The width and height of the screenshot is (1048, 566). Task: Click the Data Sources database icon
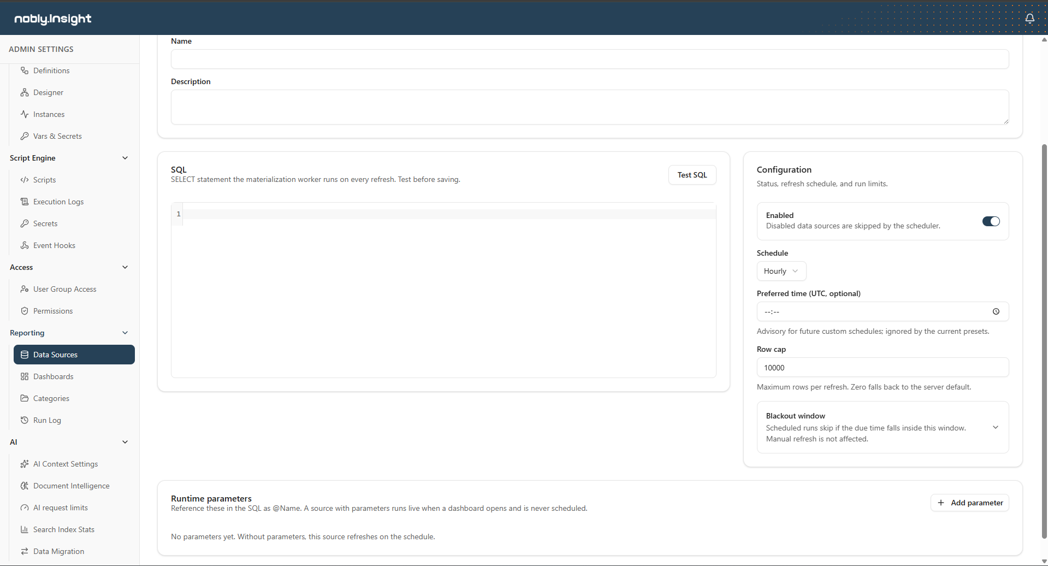tap(25, 355)
